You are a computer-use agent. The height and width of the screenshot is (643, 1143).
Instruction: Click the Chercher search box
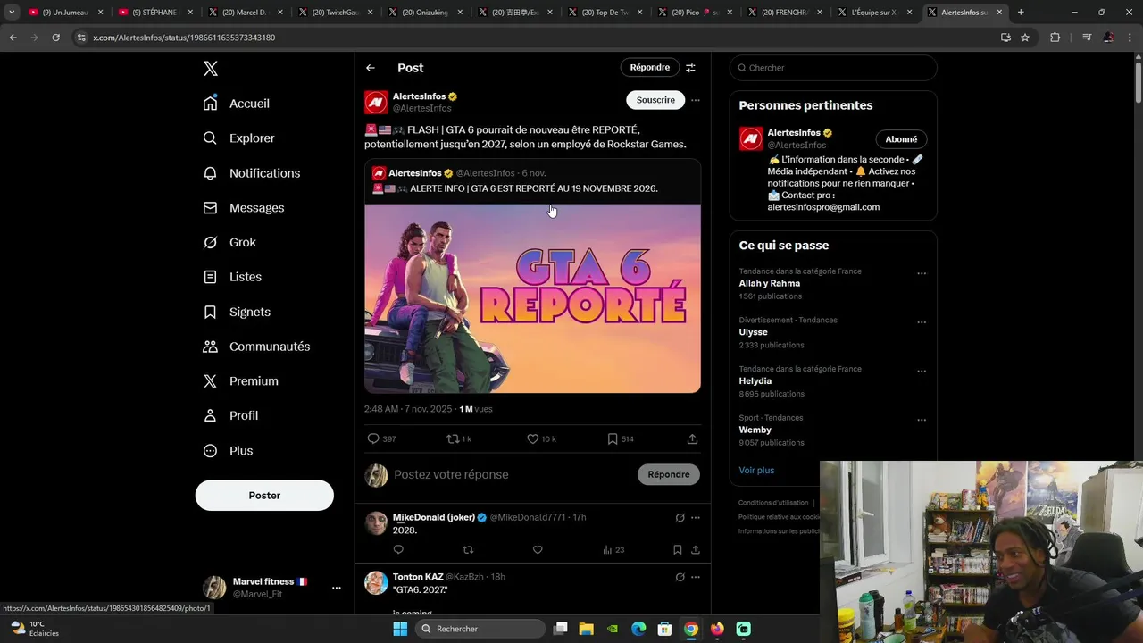click(x=833, y=68)
